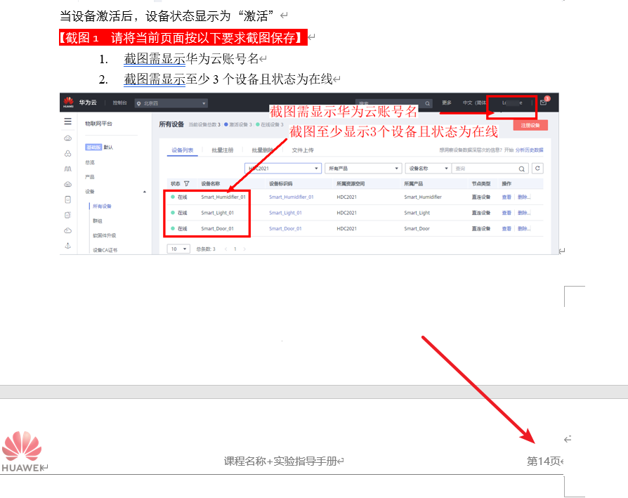
Task: Click 直连设备 in the Smart_Door_01 row
Action: tap(481, 228)
